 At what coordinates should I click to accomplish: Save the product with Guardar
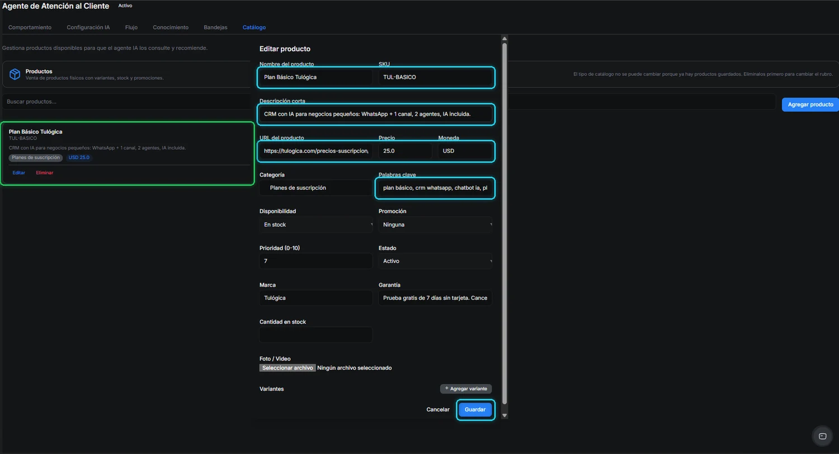[475, 409]
